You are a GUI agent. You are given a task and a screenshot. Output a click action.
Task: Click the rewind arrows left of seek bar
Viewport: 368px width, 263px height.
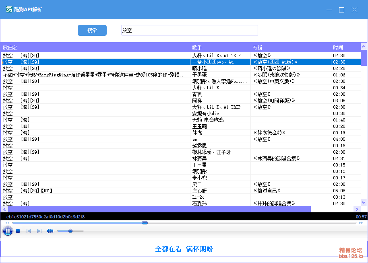pos(7,223)
